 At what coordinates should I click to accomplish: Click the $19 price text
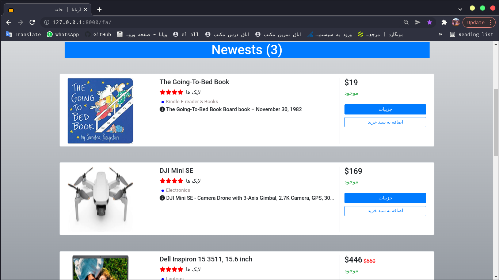[351, 82]
